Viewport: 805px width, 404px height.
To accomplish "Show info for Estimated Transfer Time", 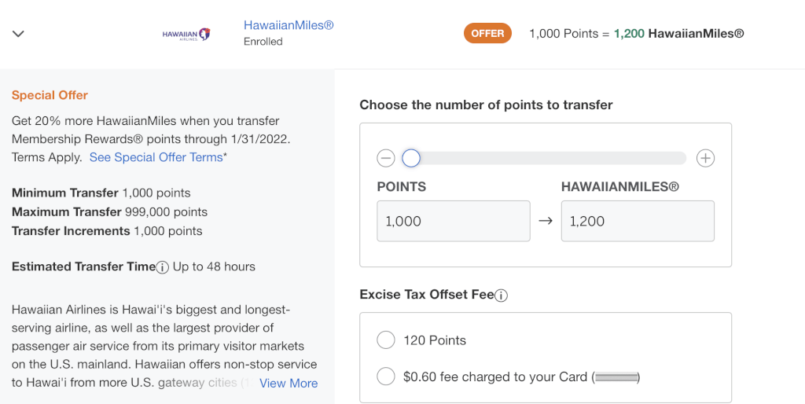I will pyautogui.click(x=162, y=267).
